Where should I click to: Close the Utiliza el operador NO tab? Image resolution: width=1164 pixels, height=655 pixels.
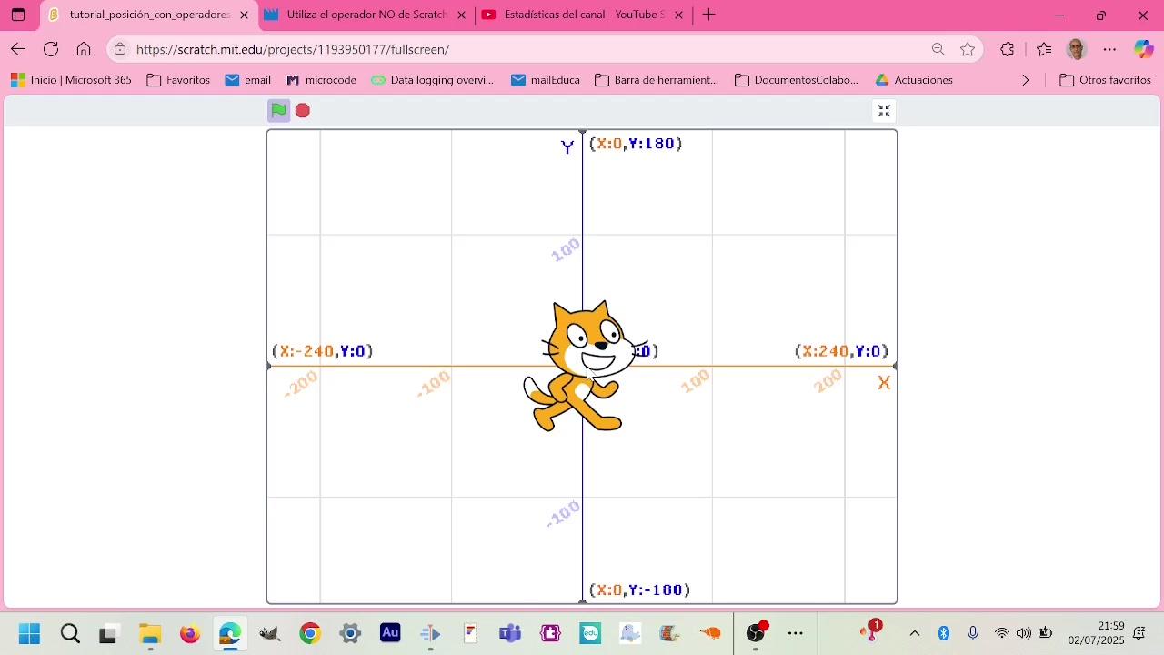tap(461, 15)
